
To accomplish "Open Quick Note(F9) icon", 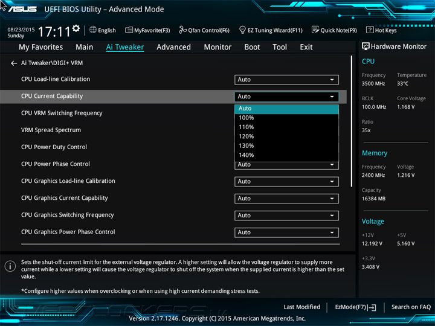I will pos(315,30).
